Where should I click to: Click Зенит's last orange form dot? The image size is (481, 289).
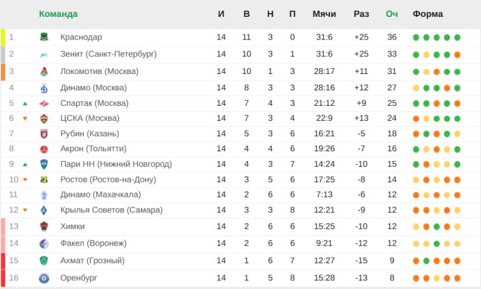click(x=458, y=55)
